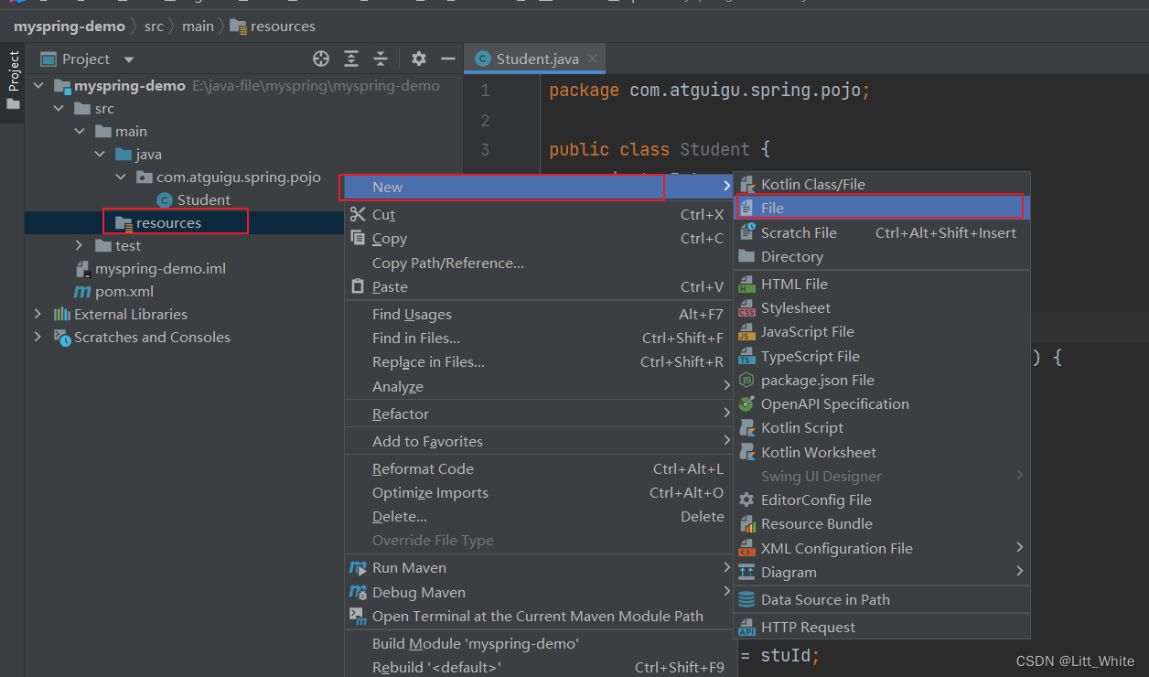This screenshot has height=677, width=1149.
Task: Switch to the Student.java tab
Action: coord(537,59)
